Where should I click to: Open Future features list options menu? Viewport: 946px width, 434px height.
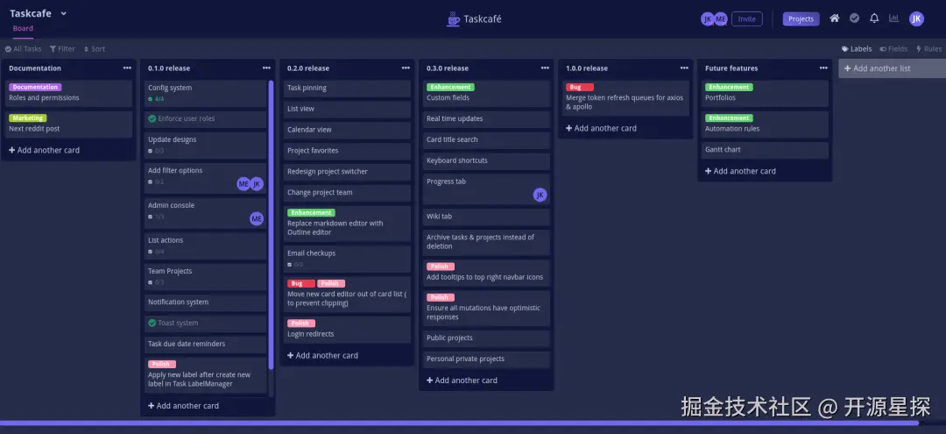pos(823,68)
